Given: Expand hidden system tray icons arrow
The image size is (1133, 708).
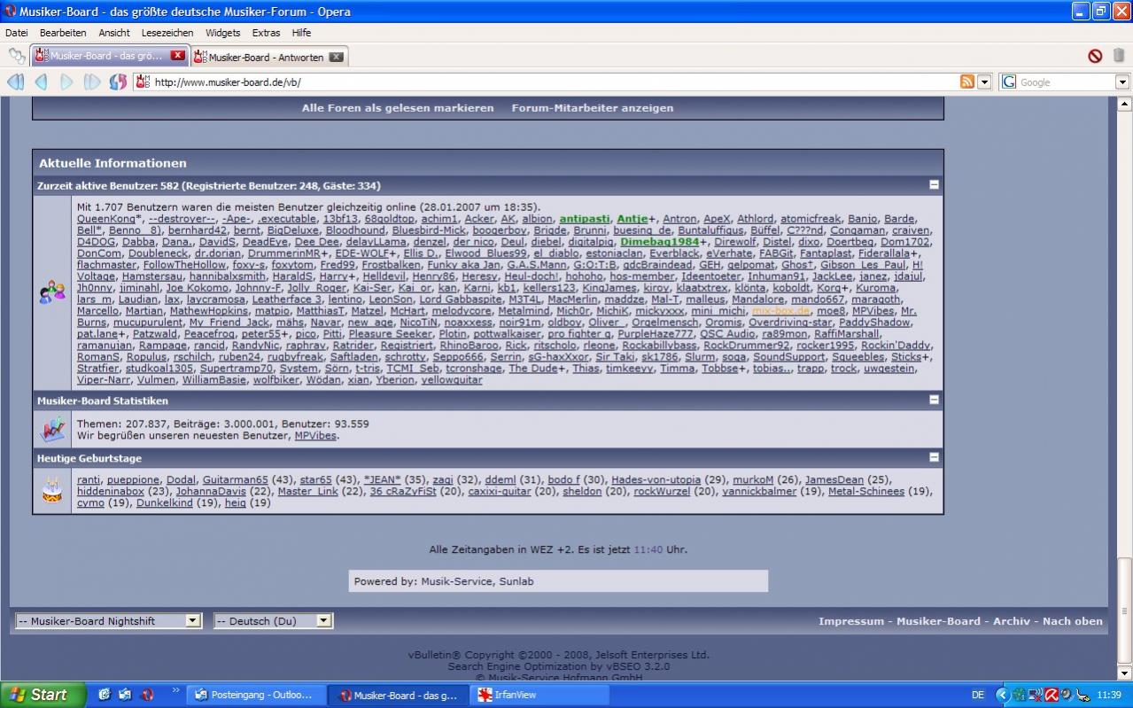Looking at the screenshot, I should [1002, 696].
